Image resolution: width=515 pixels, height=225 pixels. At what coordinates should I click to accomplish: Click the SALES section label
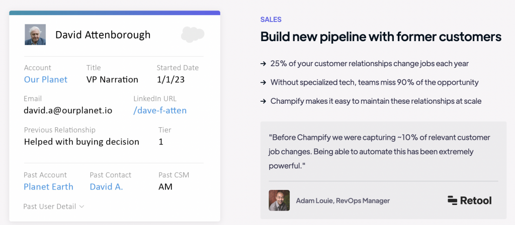click(x=271, y=20)
